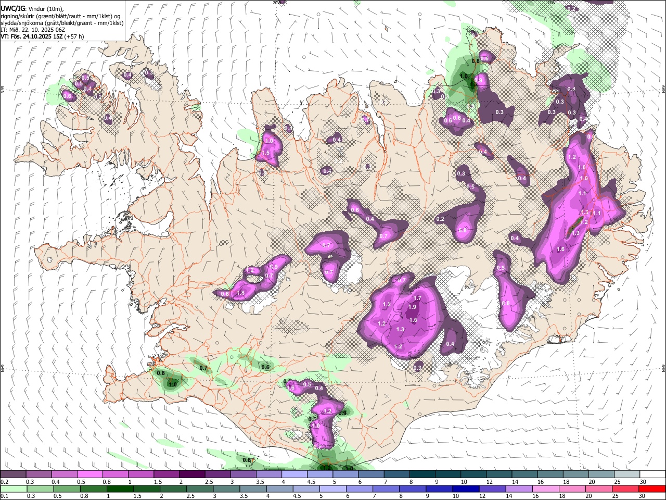Viewport: 666px width, 500px height.
Task: Pick the upper-row dark purple swatch starting at 2
Action: [192, 474]
